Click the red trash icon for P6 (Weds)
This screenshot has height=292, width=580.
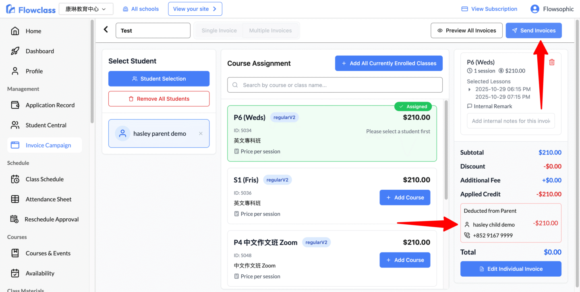coord(552,62)
